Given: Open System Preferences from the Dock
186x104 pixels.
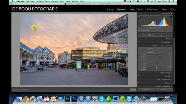Looking at the screenshot, I should pyautogui.click(x=95, y=99).
